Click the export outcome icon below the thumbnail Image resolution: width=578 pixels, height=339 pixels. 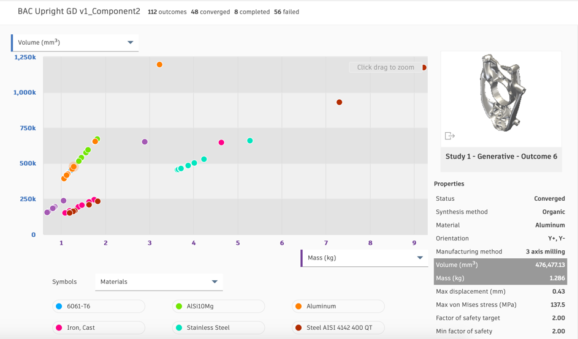click(450, 136)
